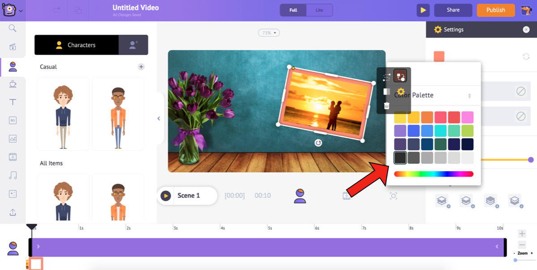Expand the Color Palette dropdown
Image resolution: width=537 pixels, height=270 pixels.
point(469,96)
